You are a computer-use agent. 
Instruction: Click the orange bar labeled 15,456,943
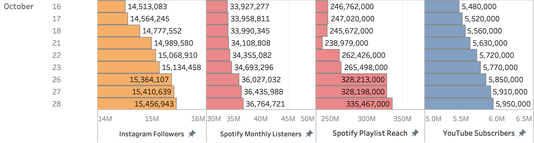point(137,104)
